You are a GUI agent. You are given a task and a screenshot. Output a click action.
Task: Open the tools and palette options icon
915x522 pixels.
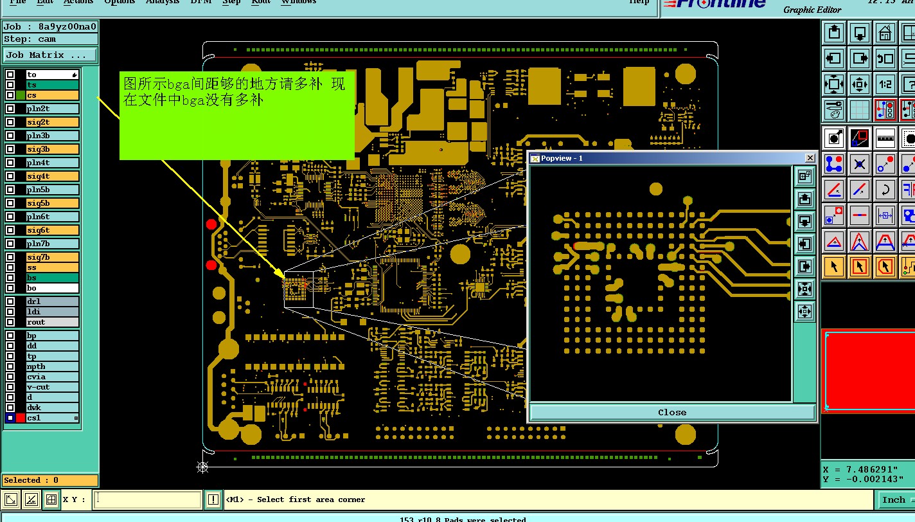834,109
